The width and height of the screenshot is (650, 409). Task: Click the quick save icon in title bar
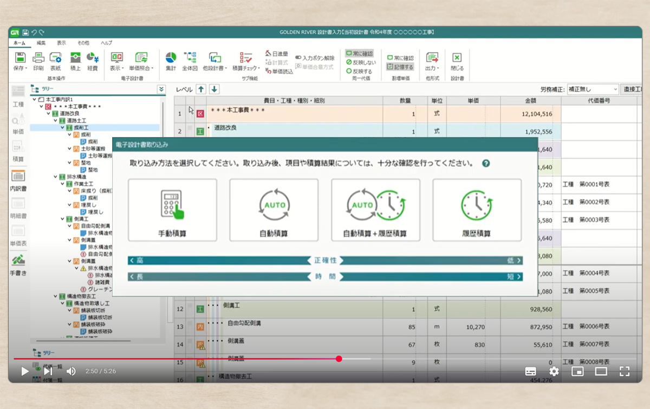[x=25, y=33]
